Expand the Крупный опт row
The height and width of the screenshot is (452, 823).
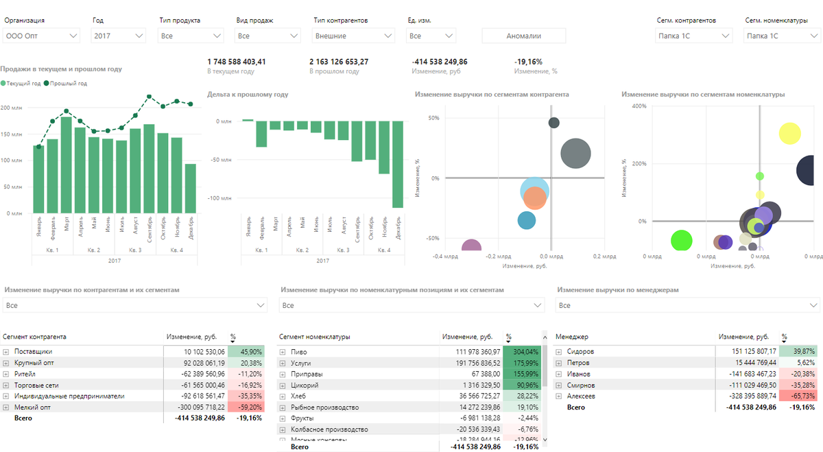click(5, 363)
